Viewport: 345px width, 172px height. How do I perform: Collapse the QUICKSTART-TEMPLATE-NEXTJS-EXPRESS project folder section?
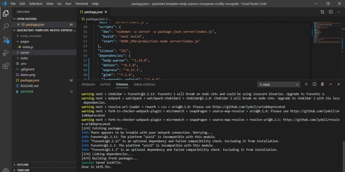coord(44,30)
